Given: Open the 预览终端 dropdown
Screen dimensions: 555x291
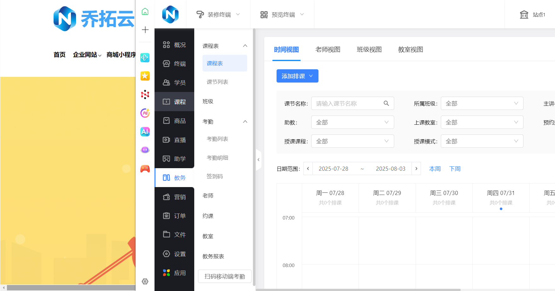Looking at the screenshot, I should [282, 14].
